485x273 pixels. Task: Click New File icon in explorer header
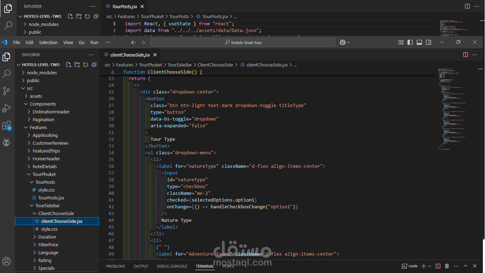68,65
